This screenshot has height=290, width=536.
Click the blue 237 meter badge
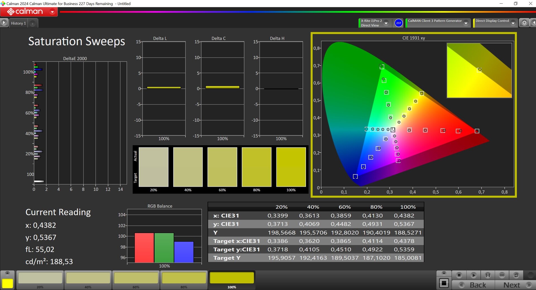[398, 23]
